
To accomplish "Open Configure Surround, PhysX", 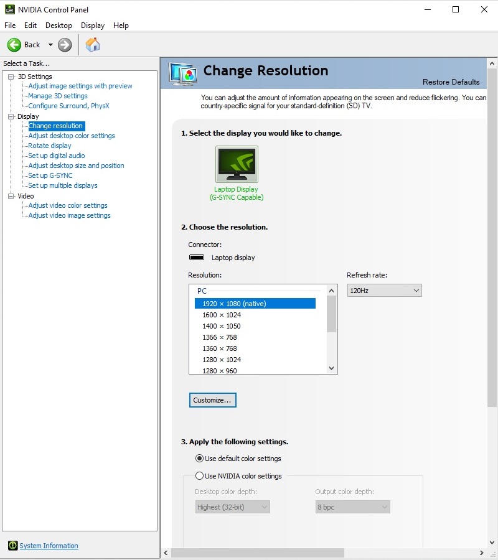I will tap(68, 106).
